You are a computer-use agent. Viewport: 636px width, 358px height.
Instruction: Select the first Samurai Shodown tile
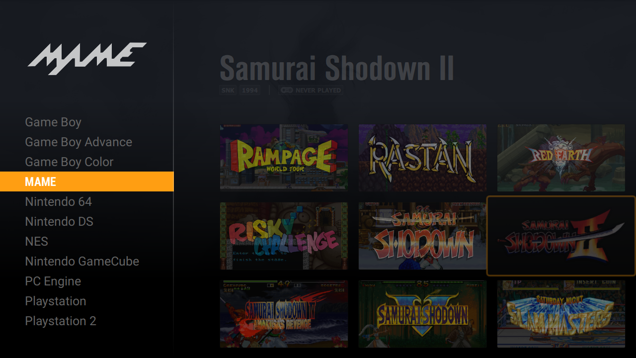click(422, 236)
